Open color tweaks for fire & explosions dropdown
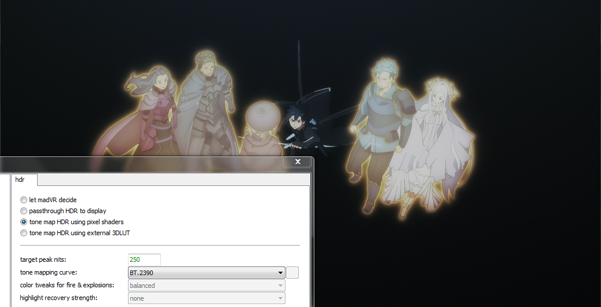601x307 pixels. click(x=207, y=286)
